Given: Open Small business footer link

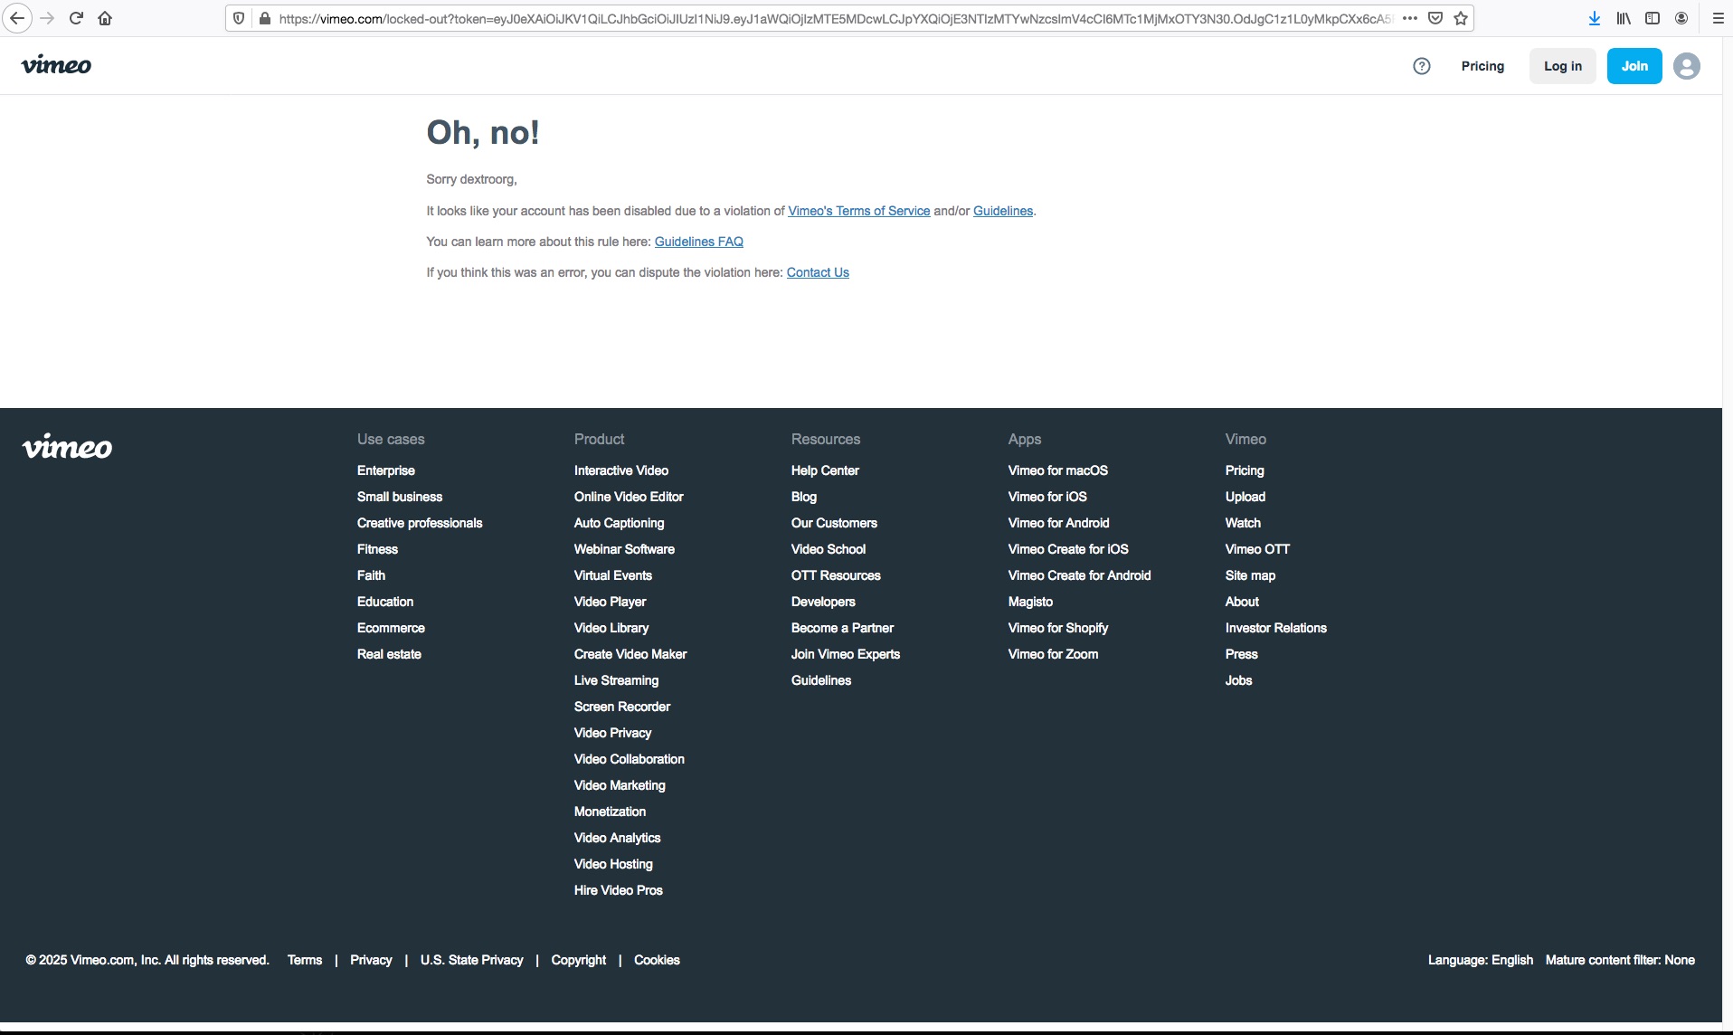Looking at the screenshot, I should tap(400, 497).
